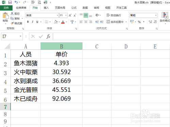The height and width of the screenshot is (127, 170).
Task: Apply comma style number format
Action: click(x=144, y=22)
